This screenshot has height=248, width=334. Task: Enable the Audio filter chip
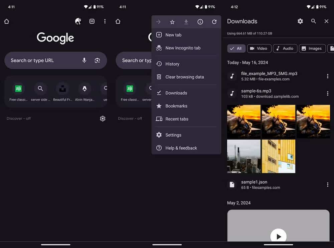[x=285, y=48]
